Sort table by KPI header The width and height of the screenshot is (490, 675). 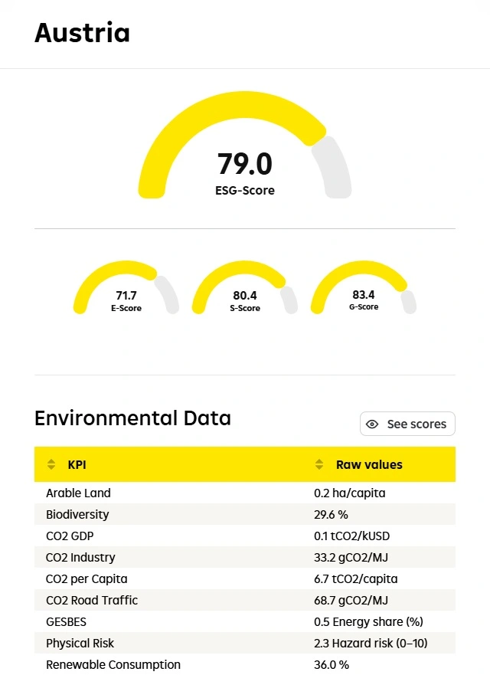(77, 464)
